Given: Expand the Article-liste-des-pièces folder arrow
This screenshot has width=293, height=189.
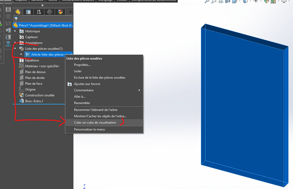Looking at the screenshot, I should coord(21,54).
